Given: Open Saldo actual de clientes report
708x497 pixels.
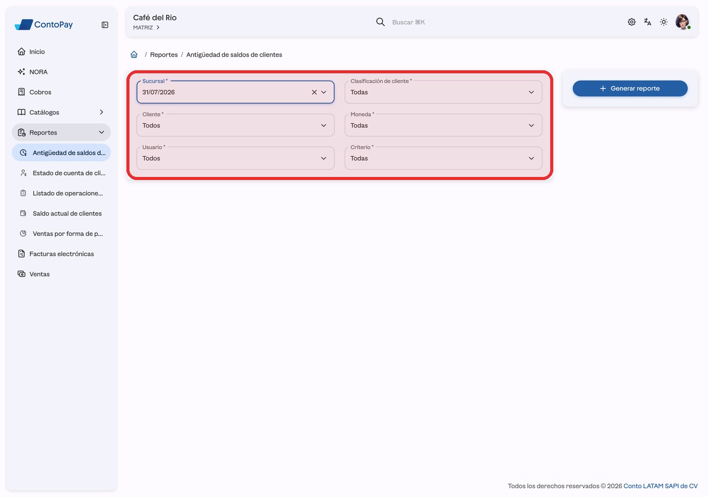Looking at the screenshot, I should [x=61, y=213].
